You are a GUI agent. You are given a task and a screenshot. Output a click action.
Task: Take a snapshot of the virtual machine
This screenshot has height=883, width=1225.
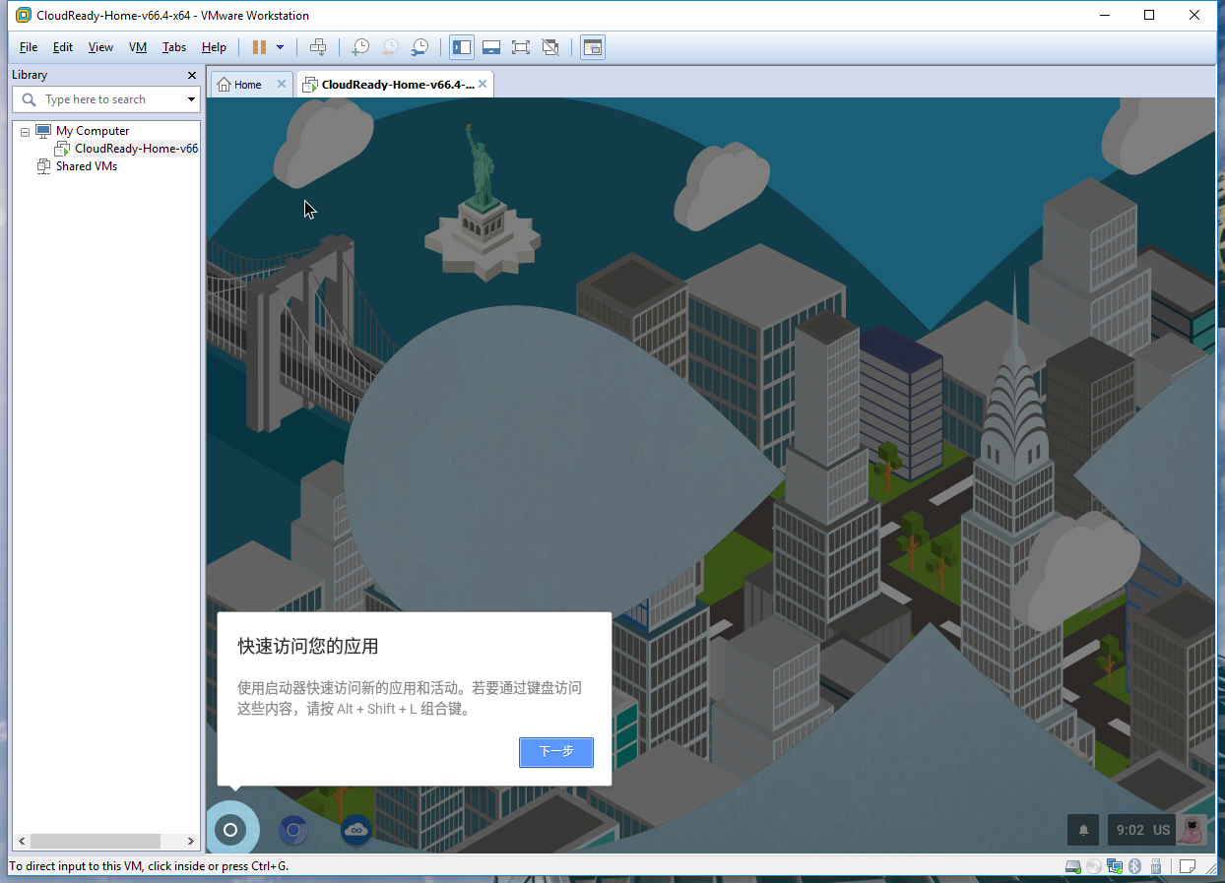[x=359, y=46]
